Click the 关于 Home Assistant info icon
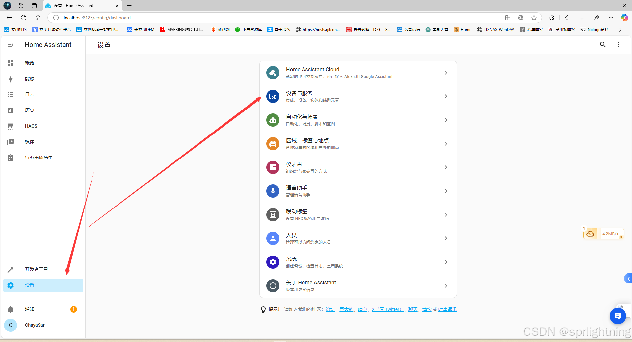 [273, 286]
